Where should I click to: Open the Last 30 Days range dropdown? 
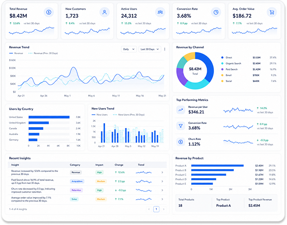150,49
